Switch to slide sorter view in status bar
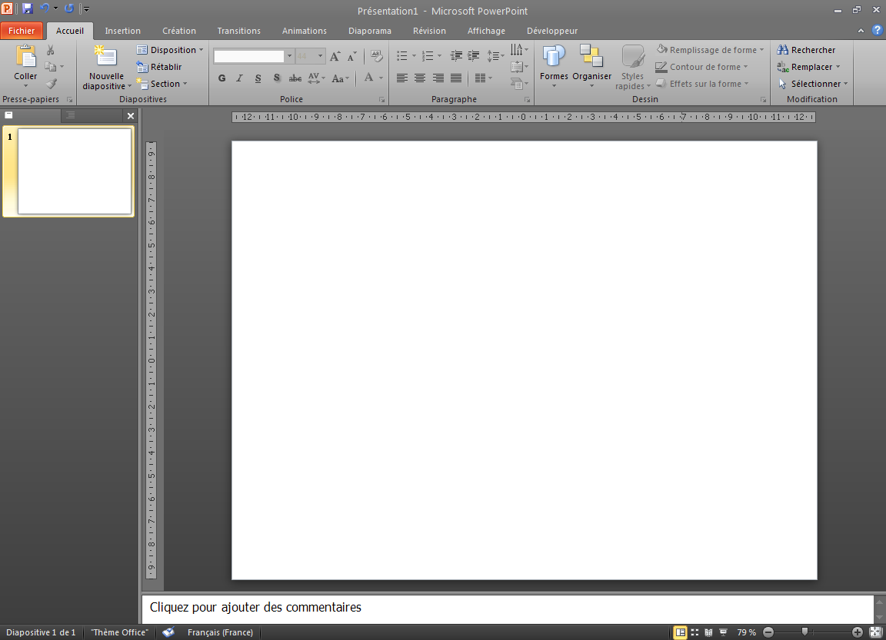Screen dimensions: 886x640 694,632
